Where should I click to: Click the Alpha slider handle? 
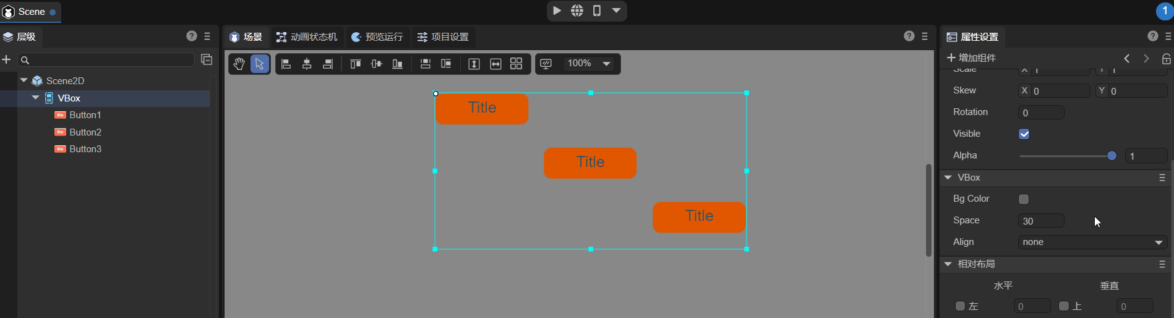pos(1112,156)
